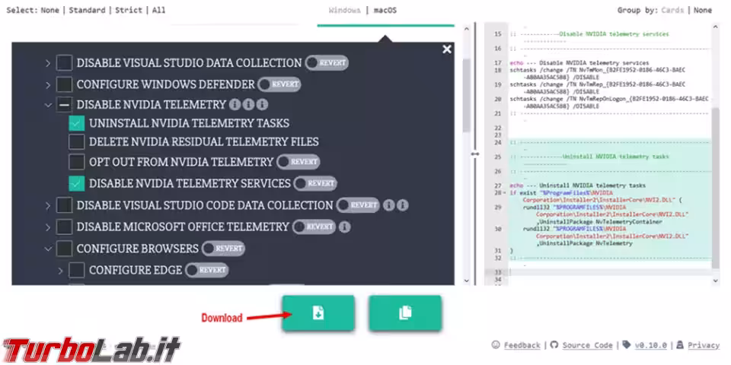The width and height of the screenshot is (731, 365).
Task: Close the dark card panel with X
Action: [x=447, y=49]
